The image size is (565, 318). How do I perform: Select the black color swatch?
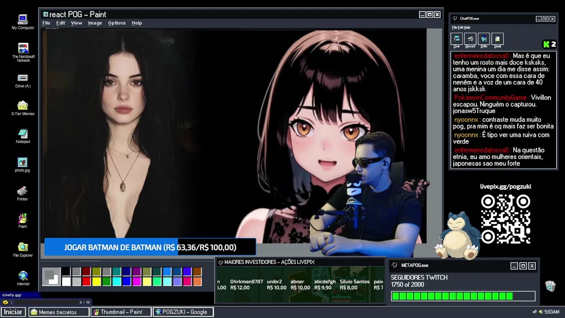[x=66, y=272]
